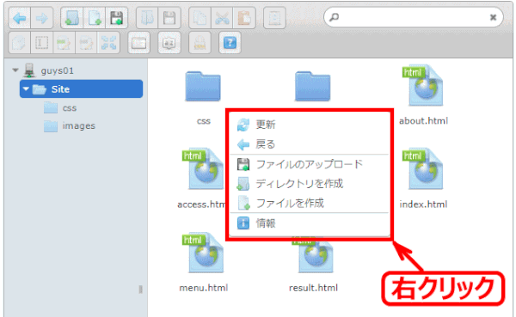Clear the search box with the X

click(x=493, y=17)
